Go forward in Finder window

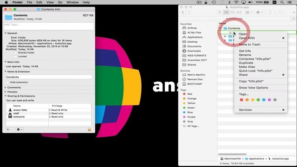(x=189, y=13)
